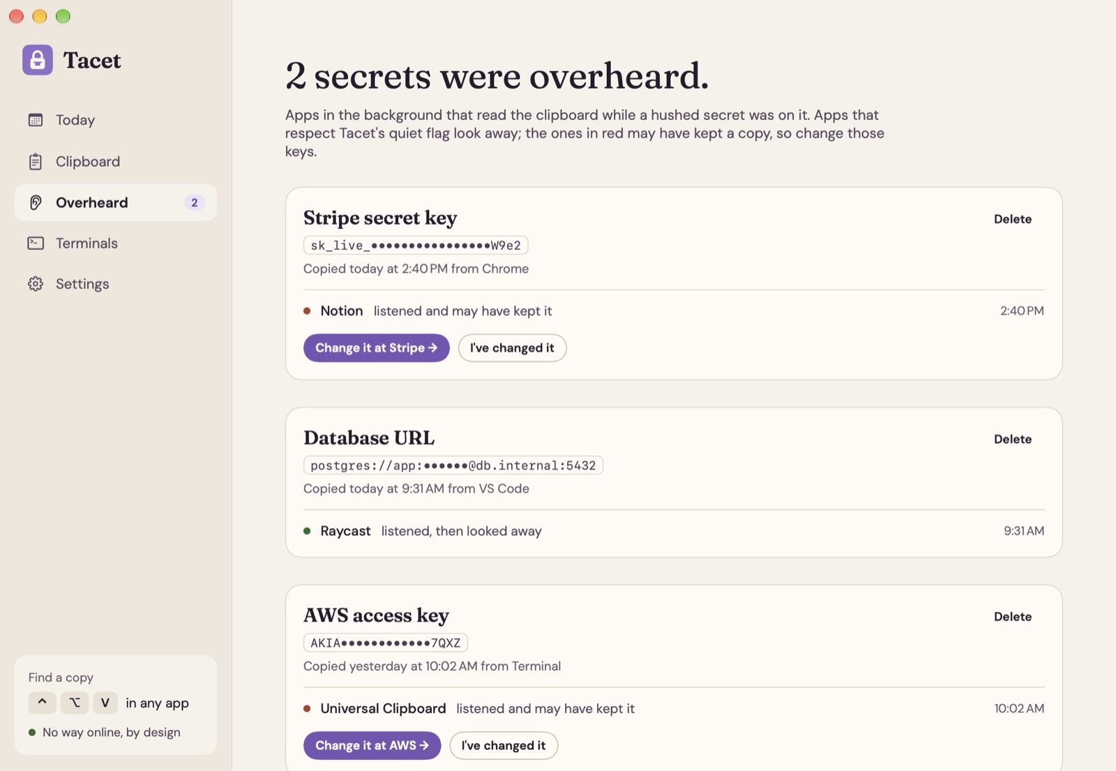This screenshot has width=1116, height=771.
Task: Click Change it at AWS button
Action: tap(372, 745)
